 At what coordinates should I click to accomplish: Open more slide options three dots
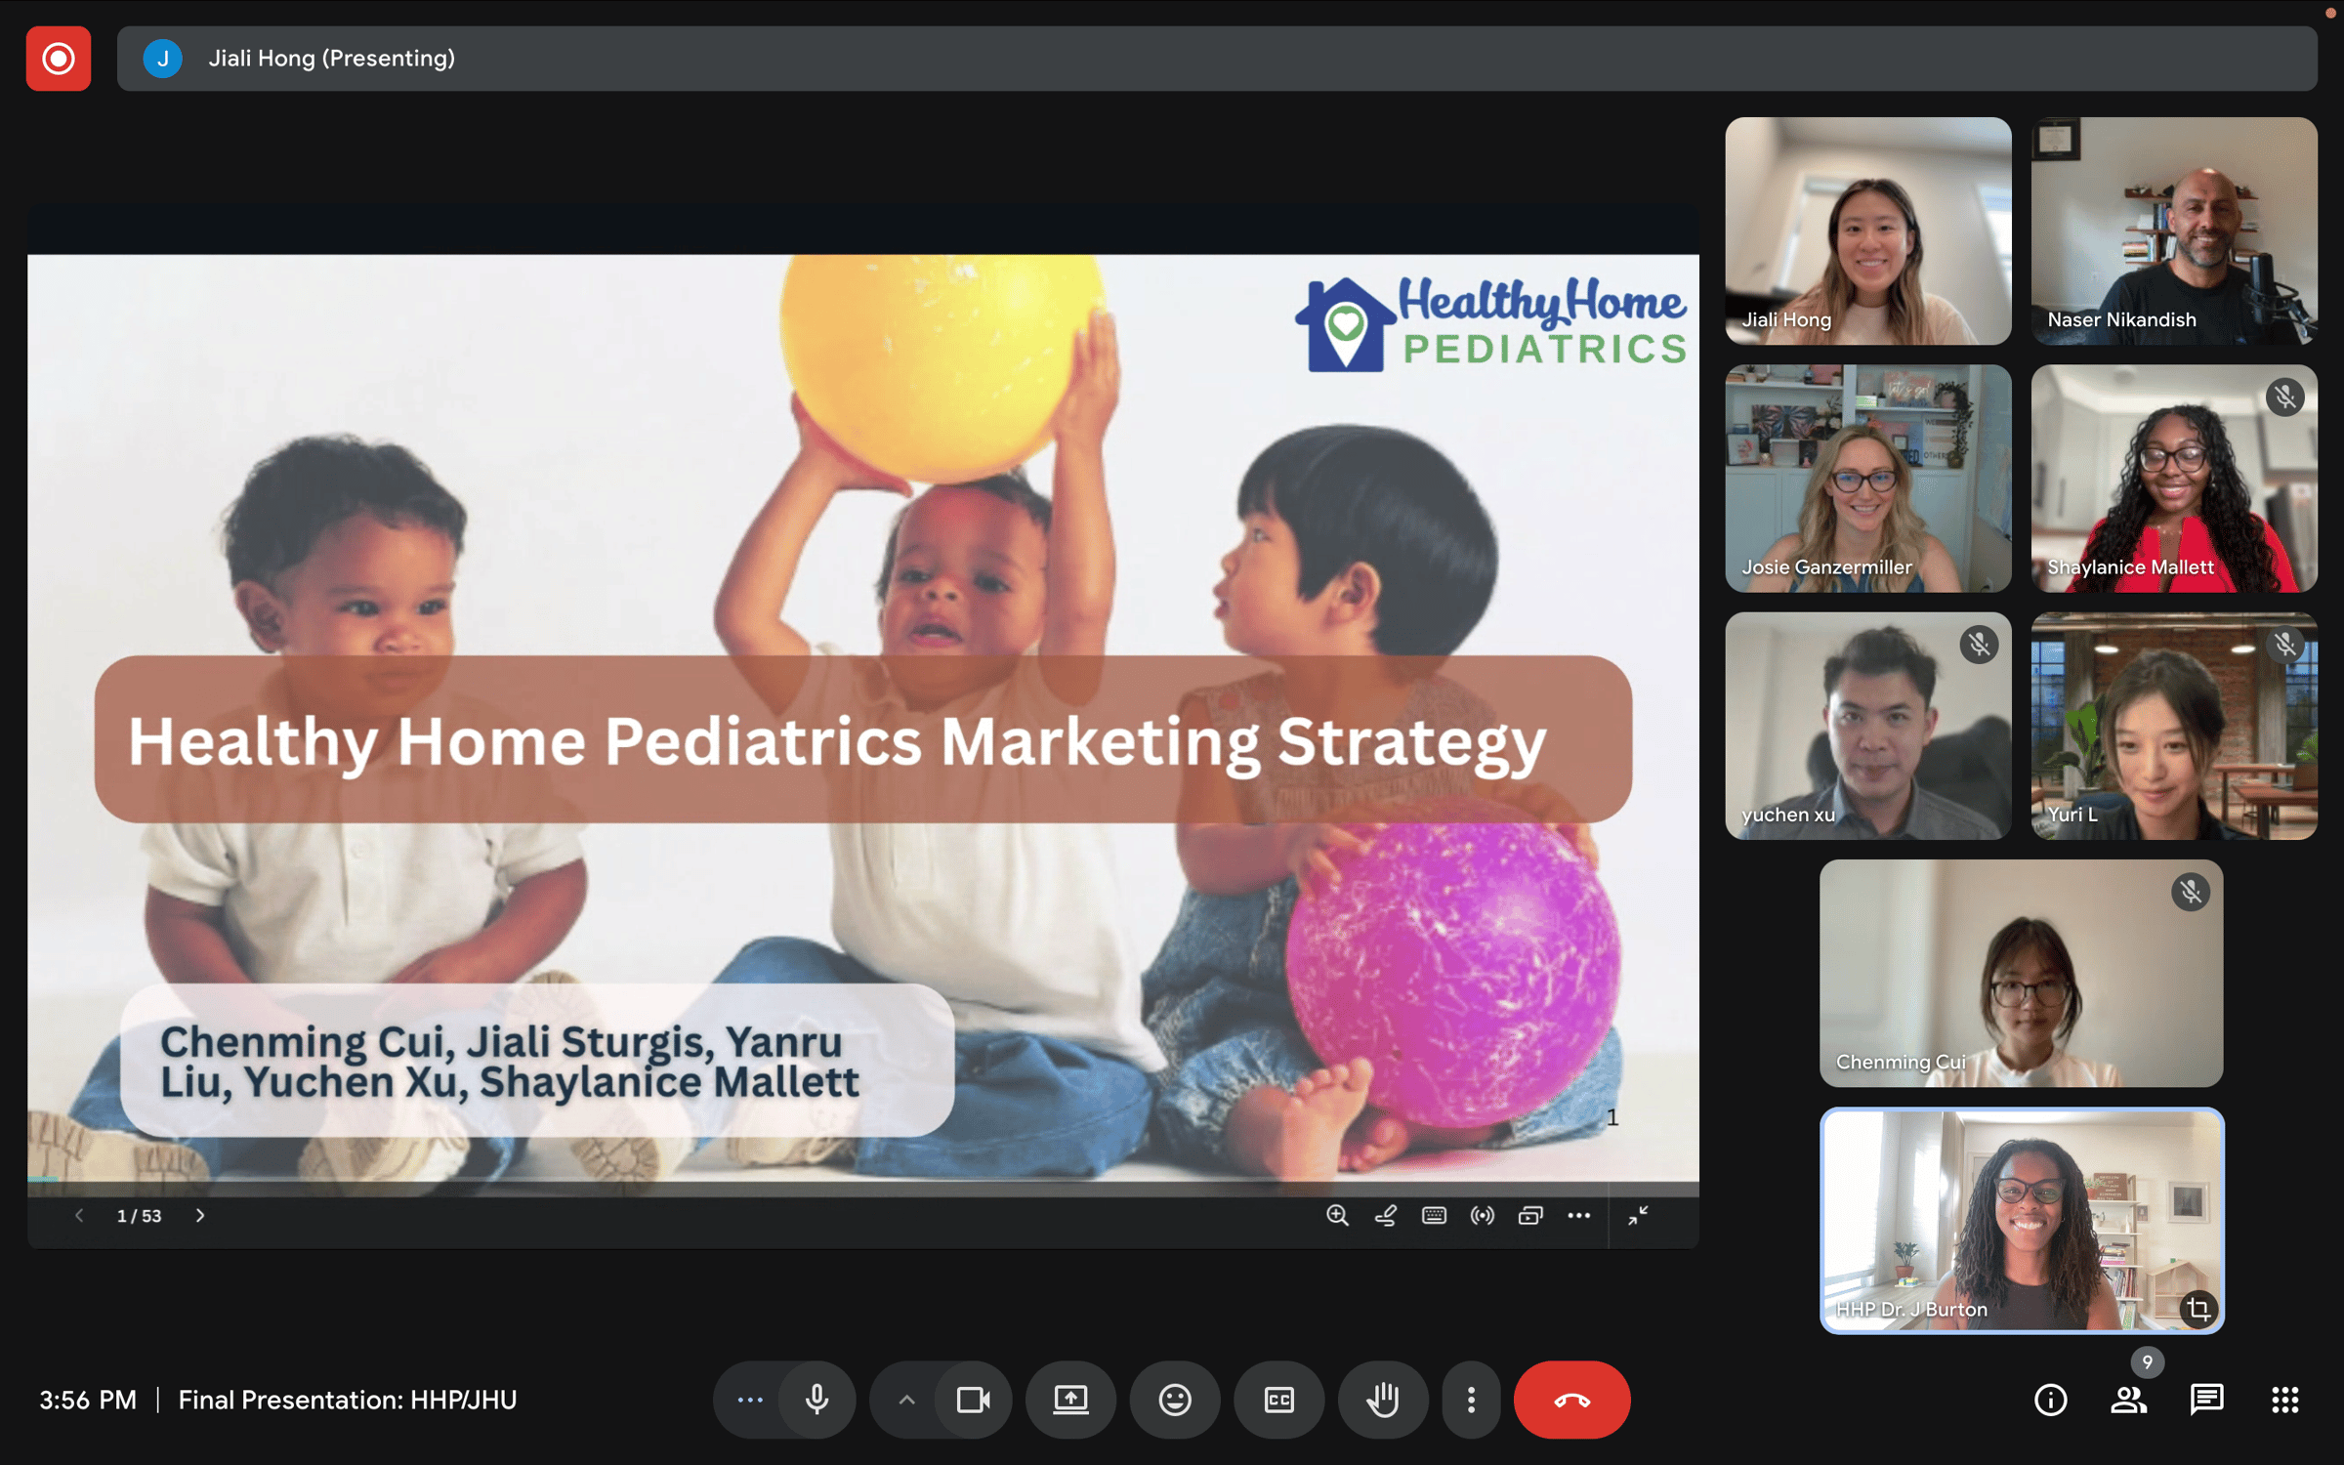coord(1579,1215)
